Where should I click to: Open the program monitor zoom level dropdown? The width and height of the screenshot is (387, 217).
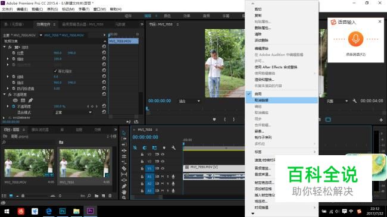click(189, 101)
